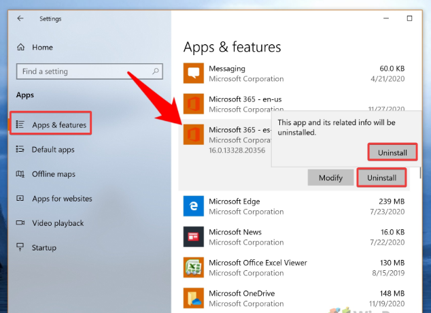This screenshot has width=431, height=313.
Task: Select the Video playback camera icon
Action: click(x=20, y=223)
